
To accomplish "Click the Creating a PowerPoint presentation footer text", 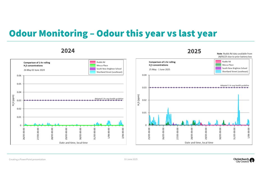I will [27, 159].
